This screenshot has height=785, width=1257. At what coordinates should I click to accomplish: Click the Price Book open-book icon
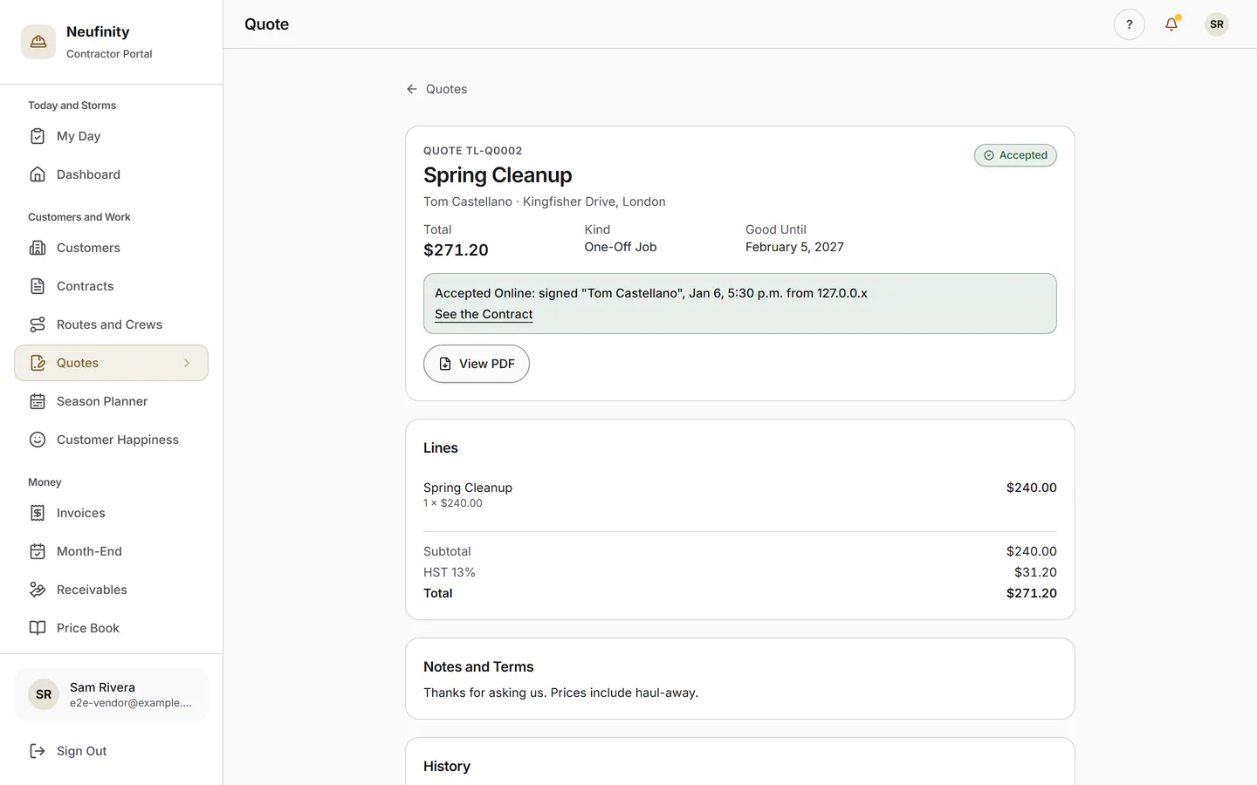pyautogui.click(x=38, y=628)
